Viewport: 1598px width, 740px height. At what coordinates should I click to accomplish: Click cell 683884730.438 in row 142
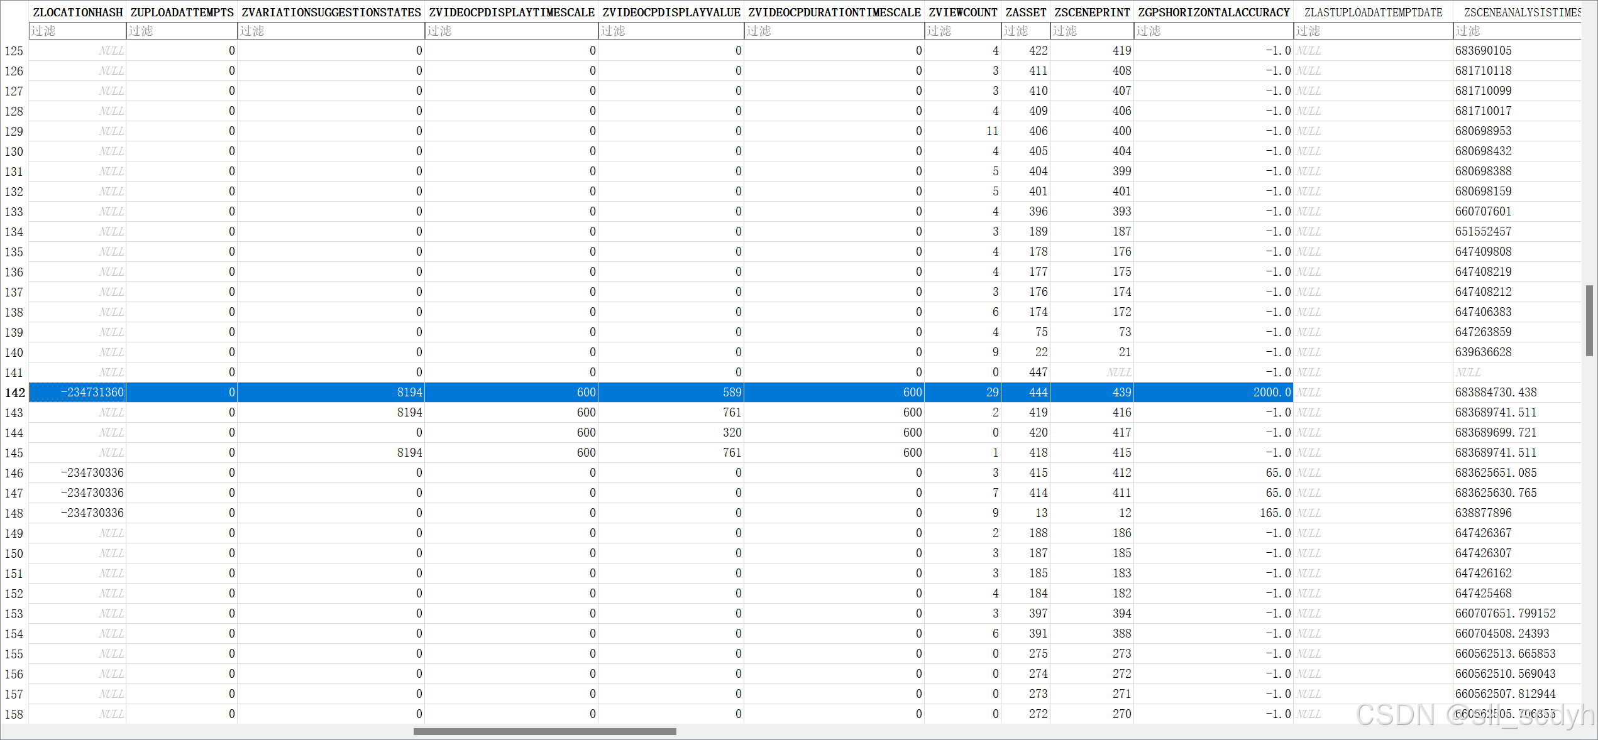point(1496,393)
